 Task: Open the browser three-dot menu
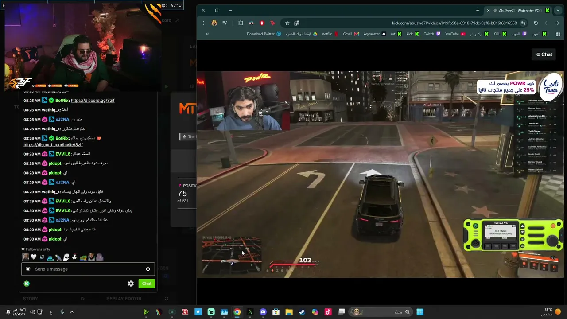[x=203, y=23]
